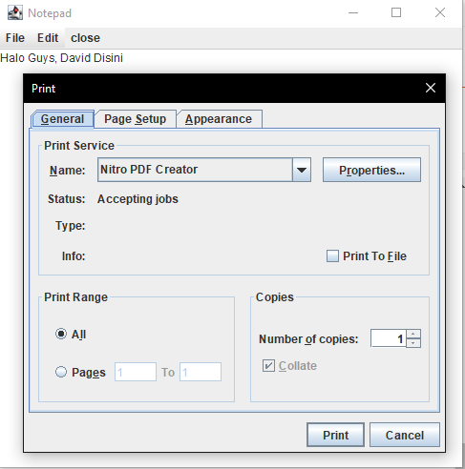Click the Cancel button
Viewport: 465px width, 469px height.
click(405, 435)
